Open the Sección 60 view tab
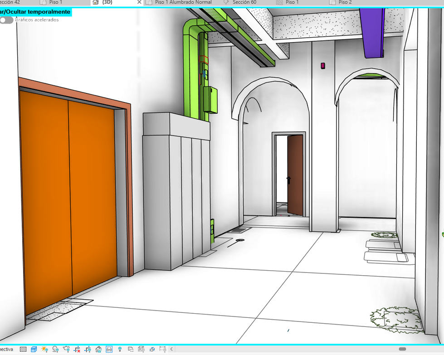This screenshot has height=355, width=444. (x=244, y=2)
